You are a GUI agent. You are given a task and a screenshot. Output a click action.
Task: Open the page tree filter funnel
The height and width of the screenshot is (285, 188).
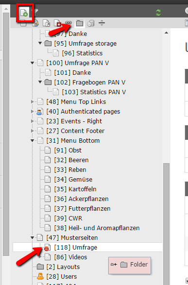(36, 11)
